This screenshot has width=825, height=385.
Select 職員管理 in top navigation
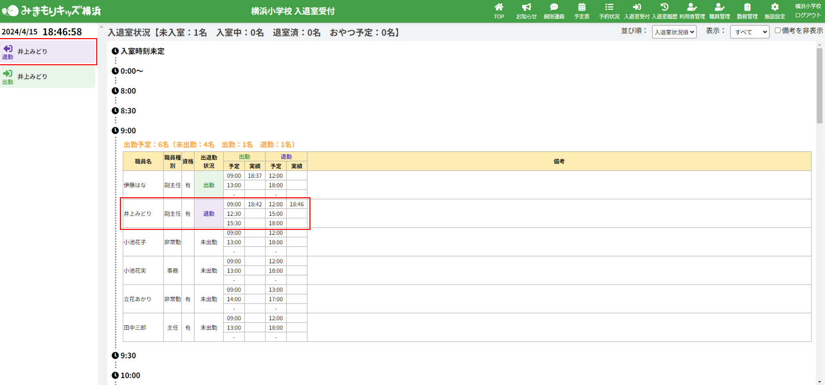pyautogui.click(x=719, y=11)
